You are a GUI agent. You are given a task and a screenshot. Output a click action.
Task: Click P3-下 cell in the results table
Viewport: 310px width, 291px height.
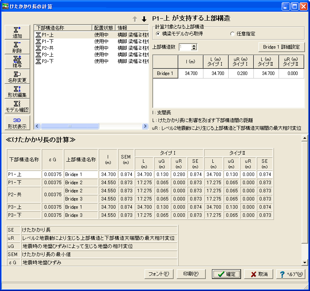click(x=24, y=215)
